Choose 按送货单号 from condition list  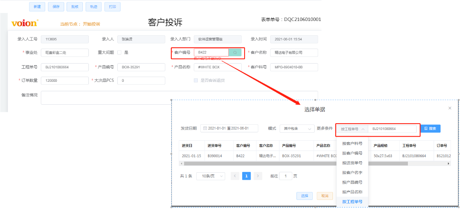coord(352,163)
